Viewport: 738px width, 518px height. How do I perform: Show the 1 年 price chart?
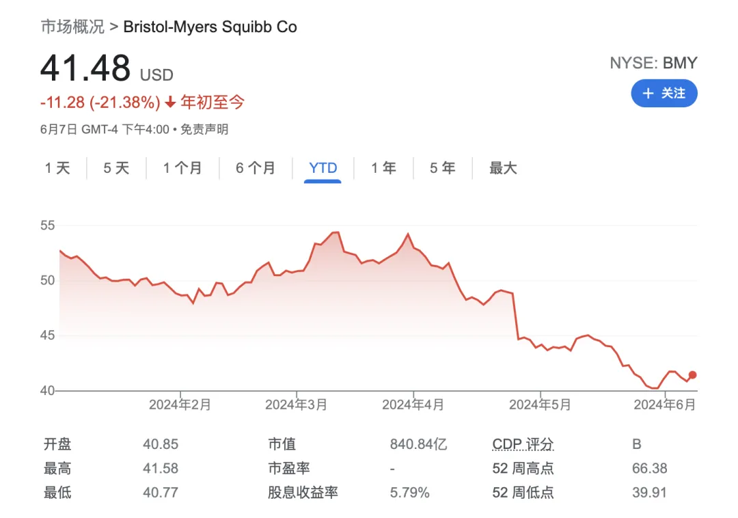tap(383, 168)
